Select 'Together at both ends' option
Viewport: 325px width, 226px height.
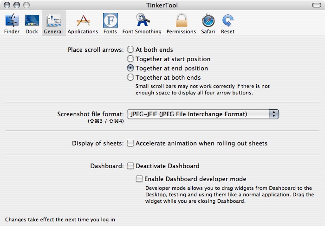point(130,77)
